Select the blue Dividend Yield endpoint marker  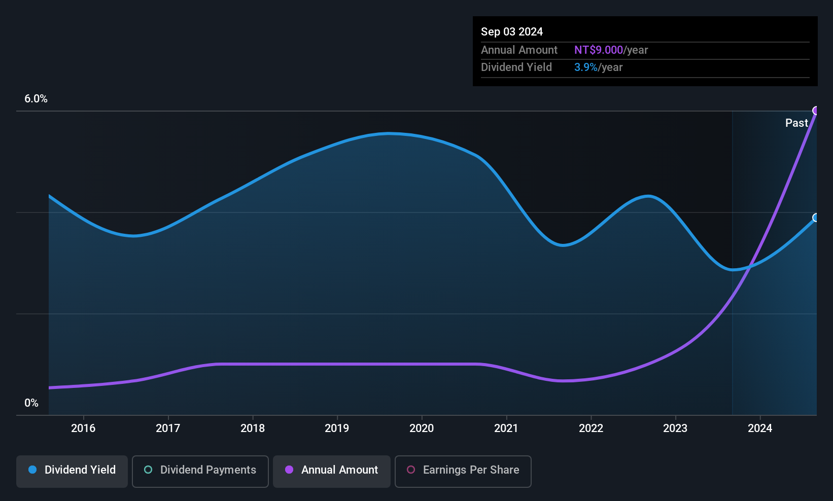pos(816,218)
